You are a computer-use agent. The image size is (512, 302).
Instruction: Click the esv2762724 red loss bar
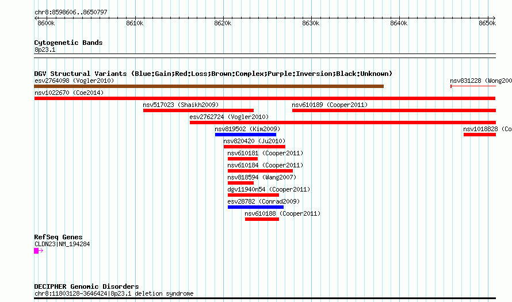click(x=342, y=123)
